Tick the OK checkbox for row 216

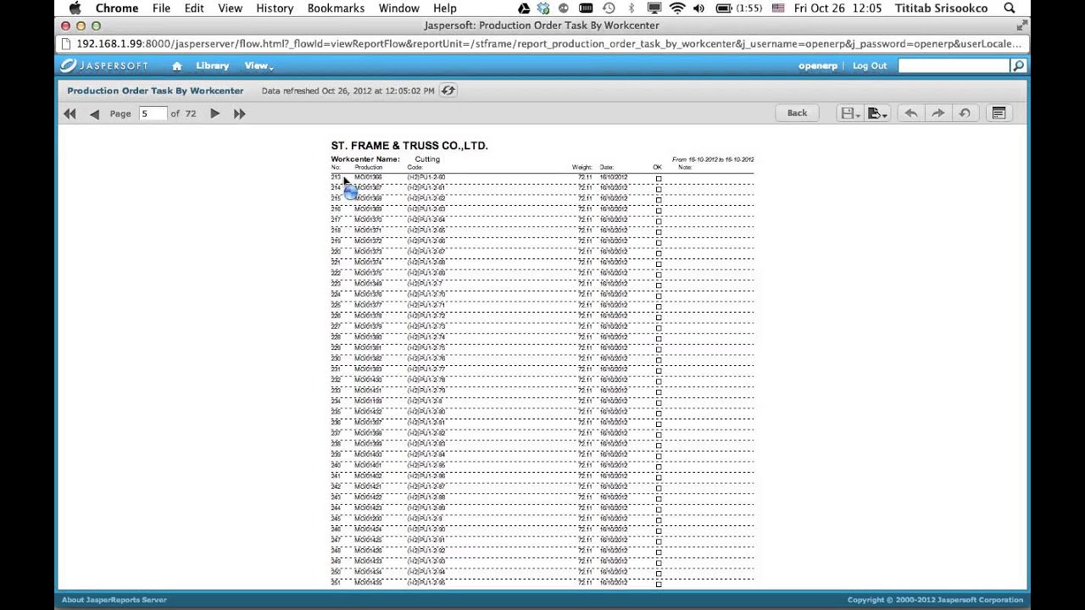pos(659,211)
